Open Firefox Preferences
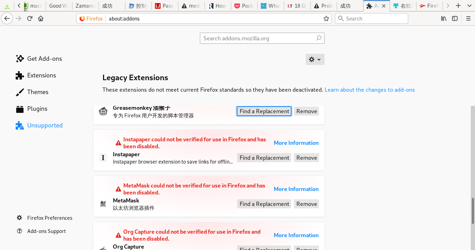Screen dimensions: 475x250 pyautogui.click(x=45, y=218)
